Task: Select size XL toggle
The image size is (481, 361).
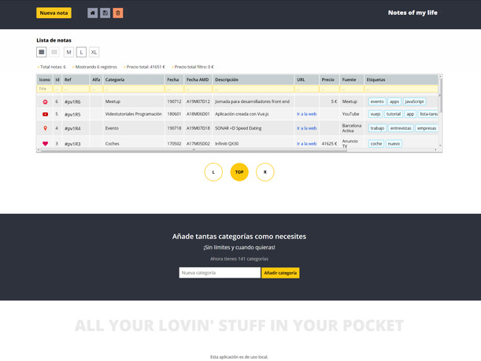Action: tap(94, 52)
